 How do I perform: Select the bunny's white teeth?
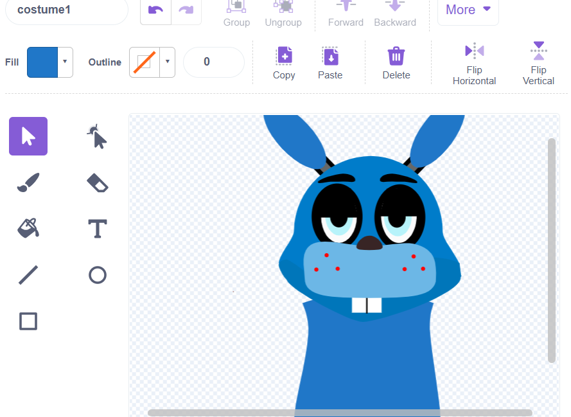coord(367,305)
